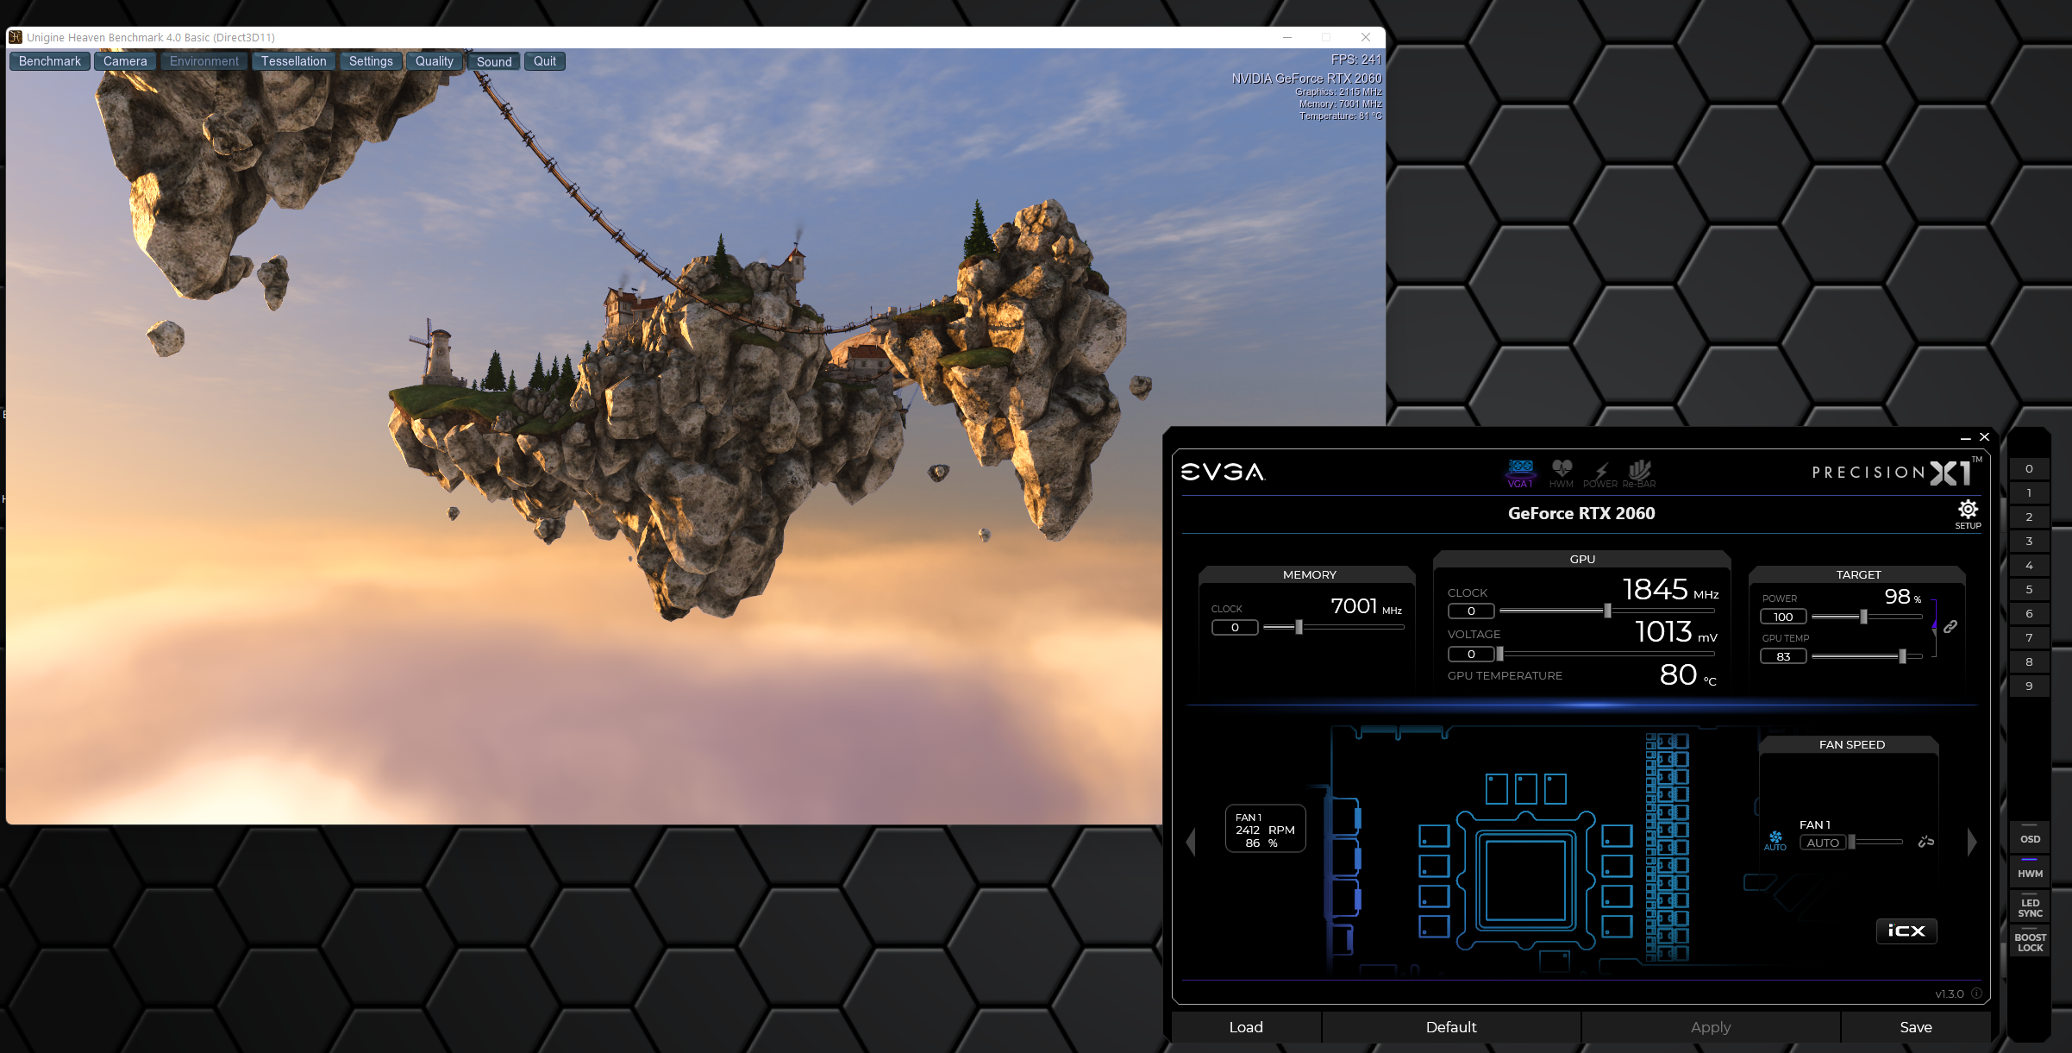The height and width of the screenshot is (1053, 2072).
Task: Click the Default button
Action: coord(1450,1027)
